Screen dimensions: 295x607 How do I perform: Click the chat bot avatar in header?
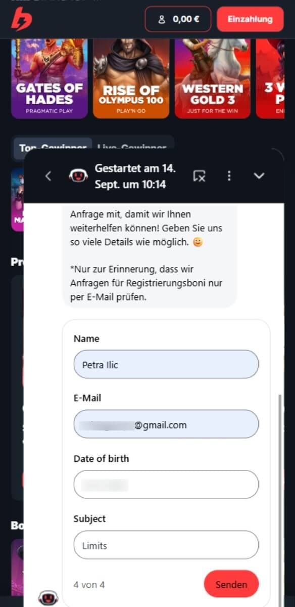point(77,176)
